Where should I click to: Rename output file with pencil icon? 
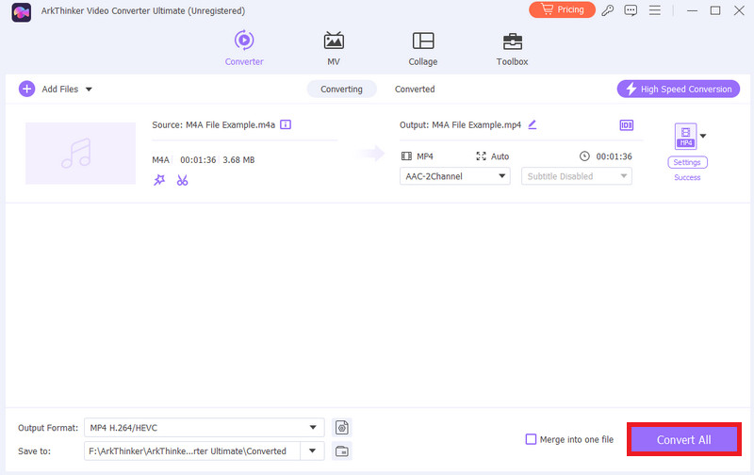(x=532, y=124)
